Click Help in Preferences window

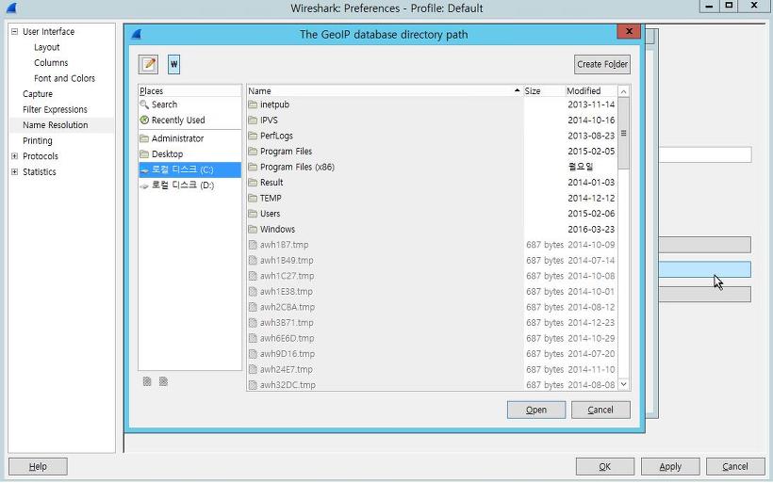[x=38, y=466]
